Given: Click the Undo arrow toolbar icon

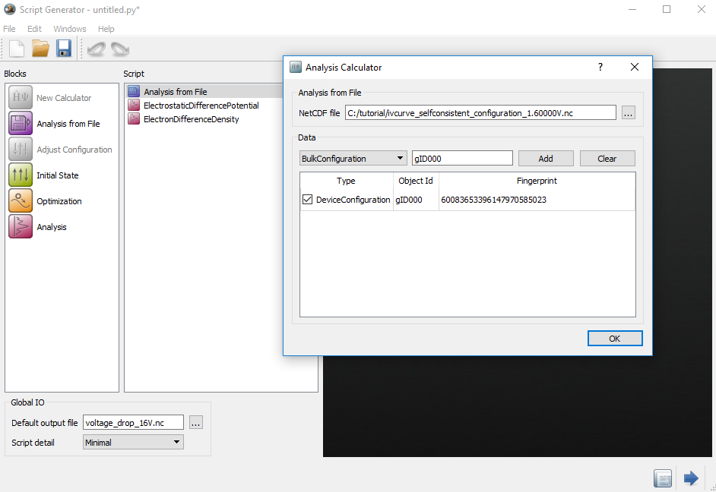Looking at the screenshot, I should coord(97,49).
